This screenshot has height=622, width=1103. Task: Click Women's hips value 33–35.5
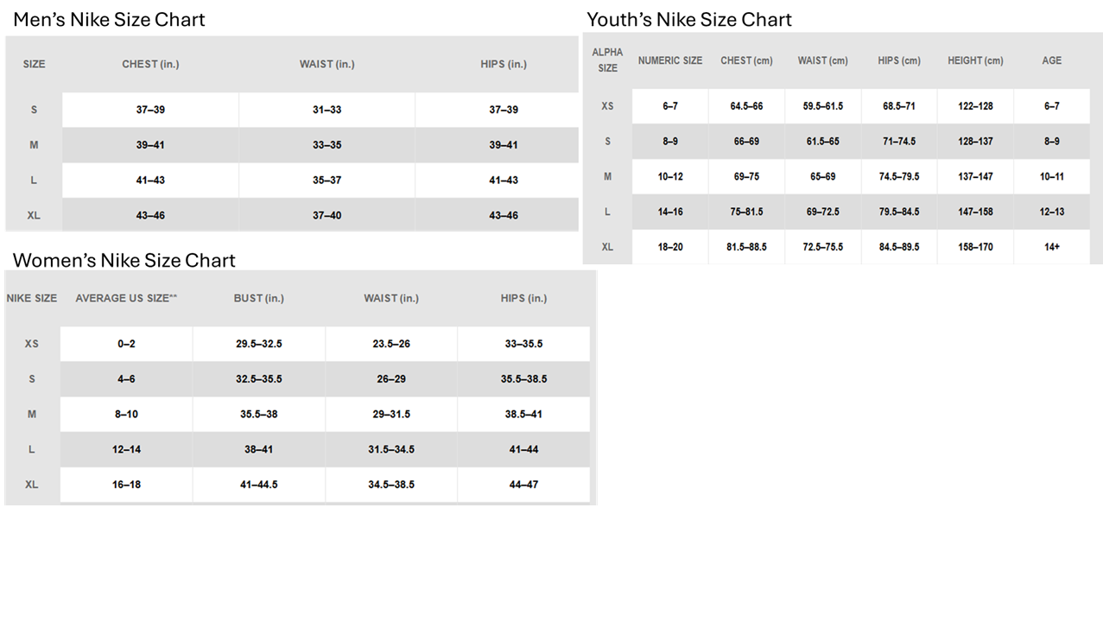click(523, 344)
